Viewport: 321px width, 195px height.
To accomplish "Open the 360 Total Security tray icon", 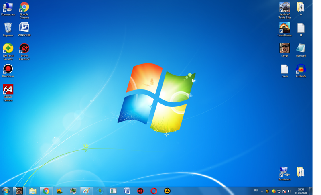I will coord(274,191).
